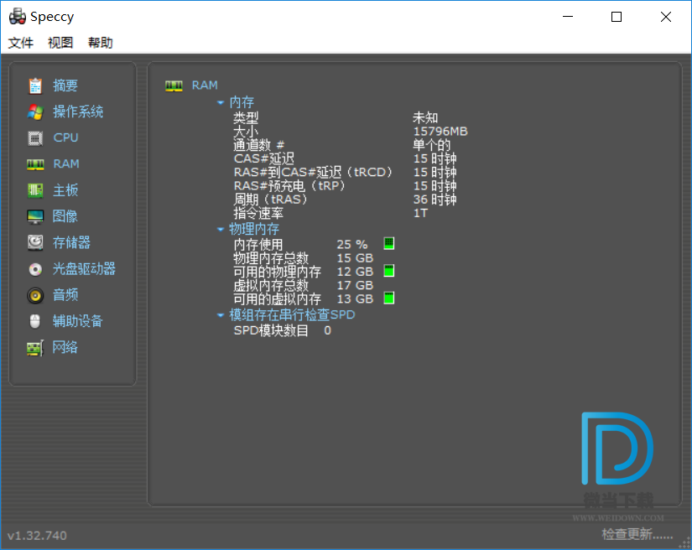Click the speaker icon for 音频
692x550 pixels.
coord(35,295)
